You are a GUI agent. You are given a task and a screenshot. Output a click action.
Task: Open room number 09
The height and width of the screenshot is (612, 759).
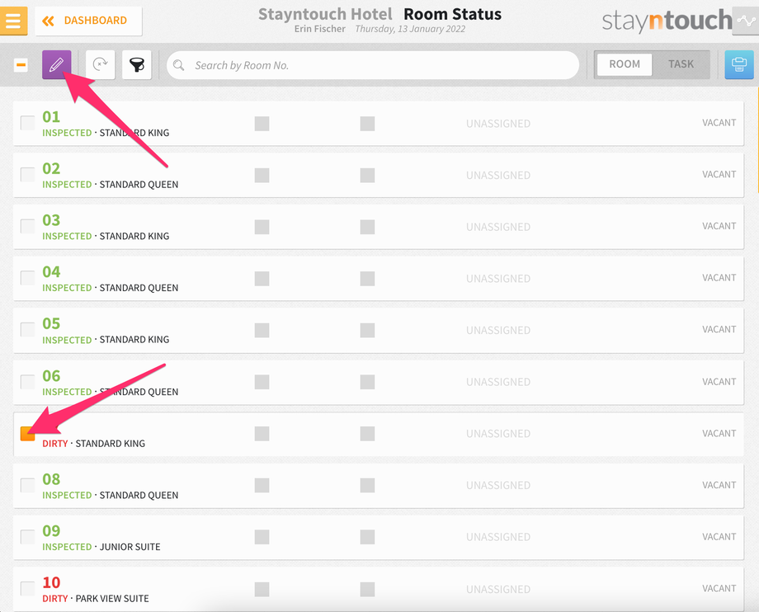pos(51,531)
